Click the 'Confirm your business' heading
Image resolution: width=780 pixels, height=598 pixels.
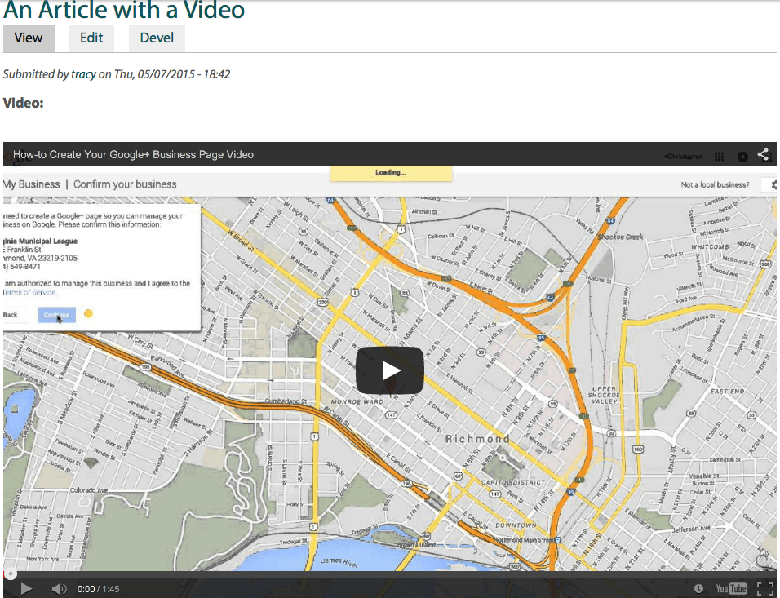click(x=125, y=184)
